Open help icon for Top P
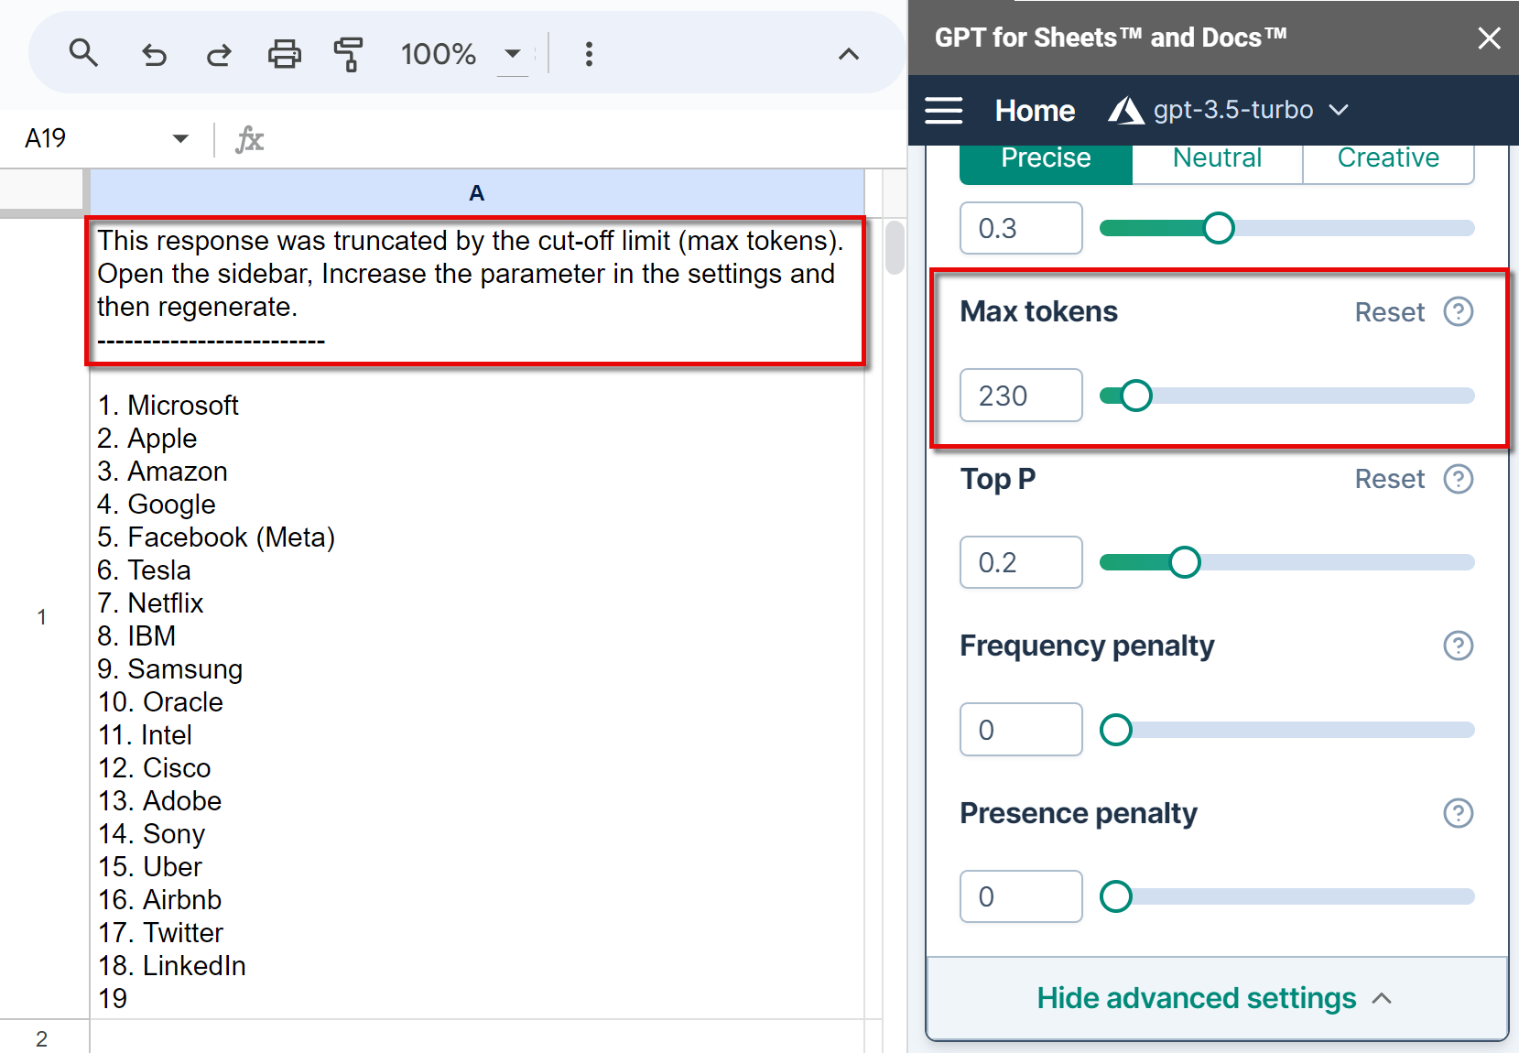This screenshot has height=1053, width=1519. pos(1458,479)
